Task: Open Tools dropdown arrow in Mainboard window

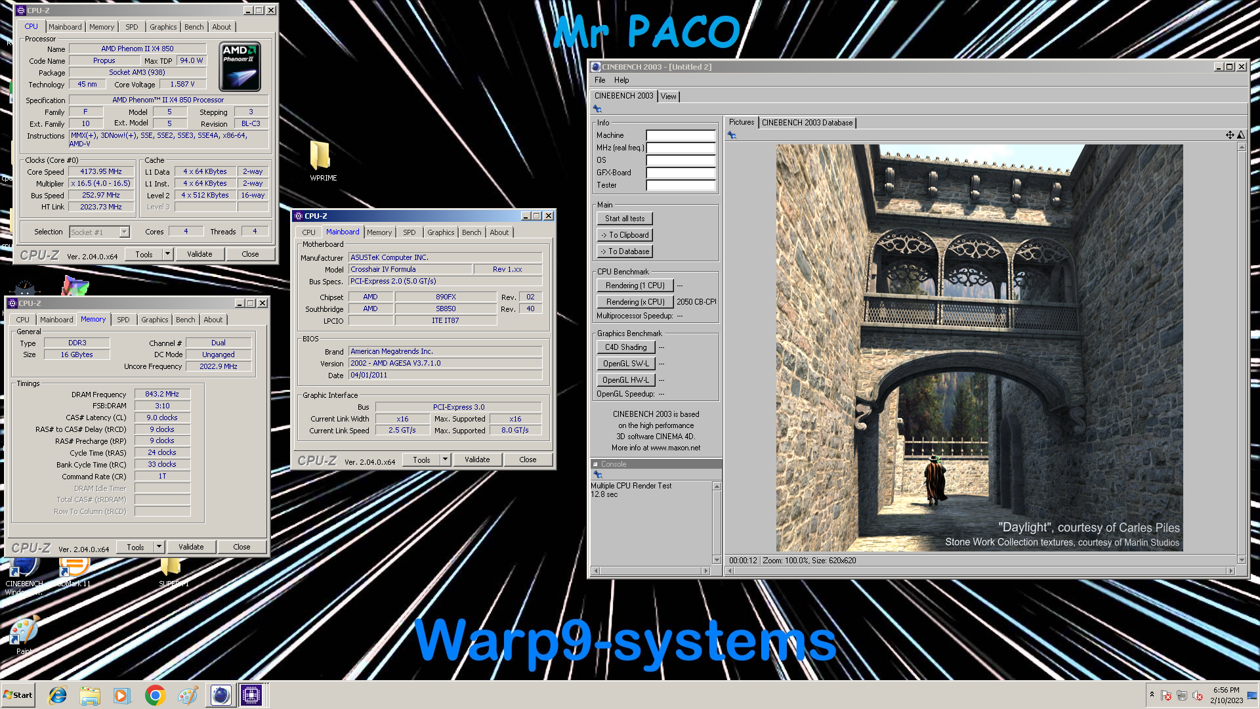Action: coord(445,460)
